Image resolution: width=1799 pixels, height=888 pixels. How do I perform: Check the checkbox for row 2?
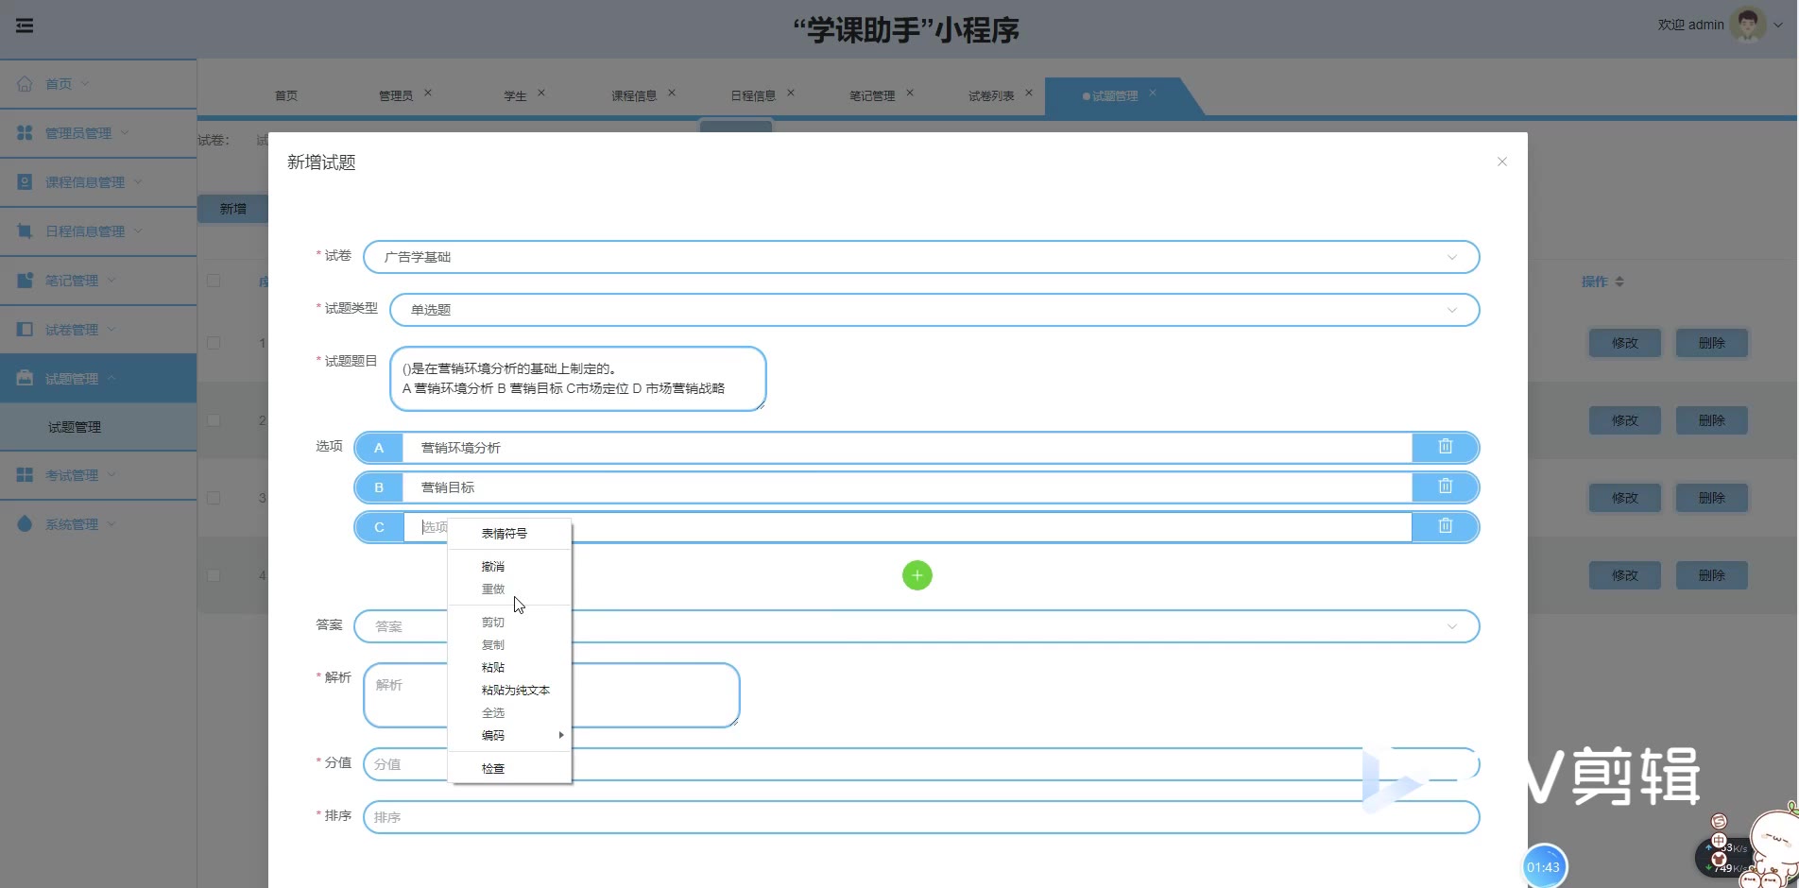[x=214, y=420]
